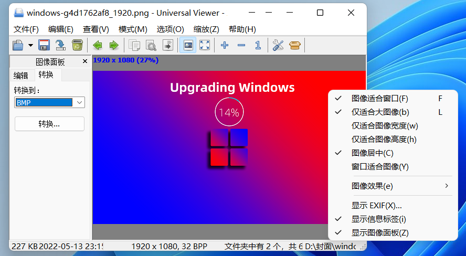The width and height of the screenshot is (466, 256).
Task: Click the fullscreen expand arrows icon
Action: [205, 45]
